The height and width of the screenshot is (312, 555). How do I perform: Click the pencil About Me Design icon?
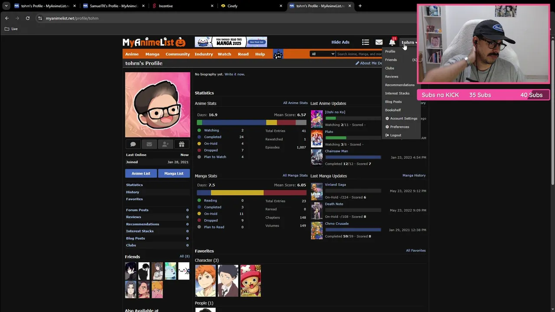357,63
